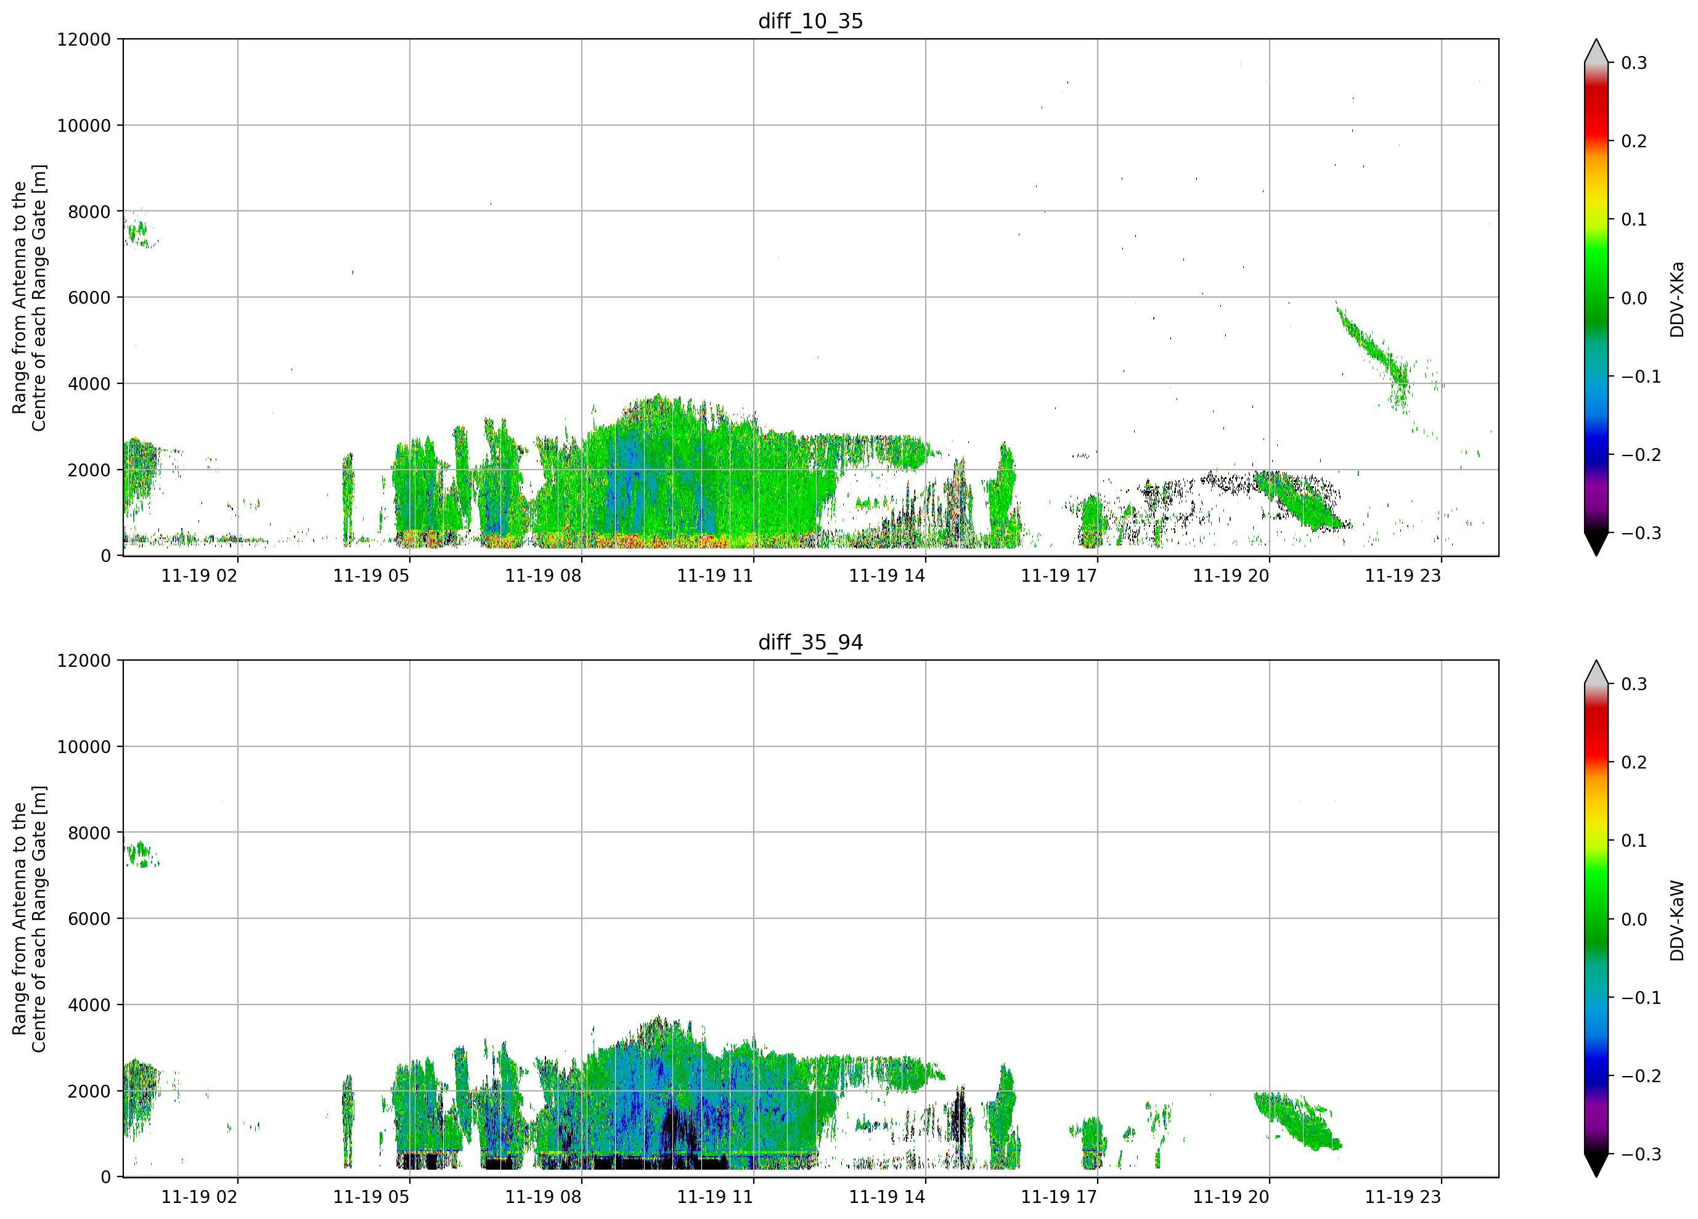1698x1219 pixels.
Task: Click the 8000 y-tick in diff_10_35 plot
Action: click(89, 211)
